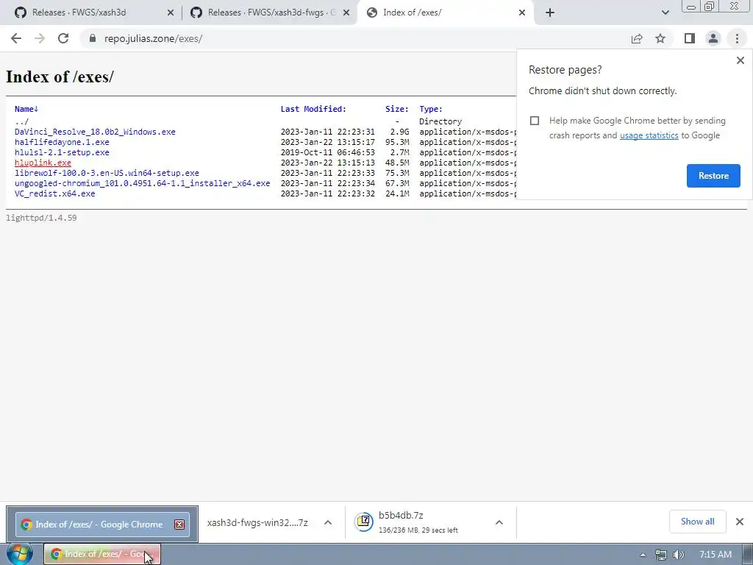Bookmark this page with the star
This screenshot has height=565, width=753.
pos(660,38)
